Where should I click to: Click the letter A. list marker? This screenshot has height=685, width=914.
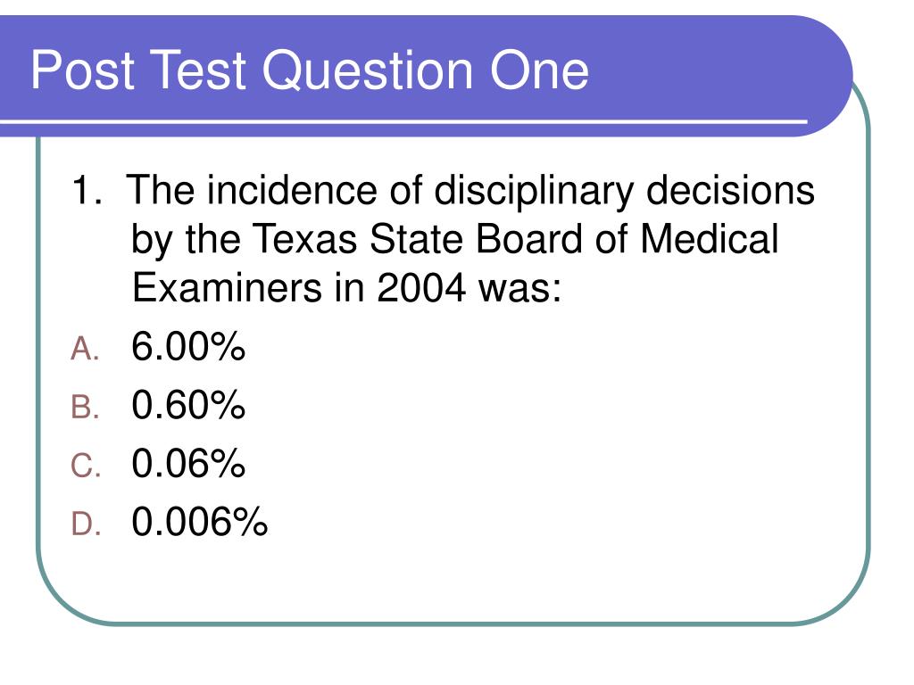(85, 349)
